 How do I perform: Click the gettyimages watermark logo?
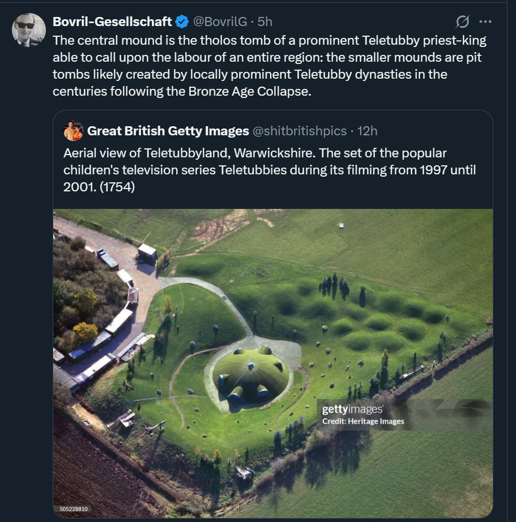pos(352,410)
